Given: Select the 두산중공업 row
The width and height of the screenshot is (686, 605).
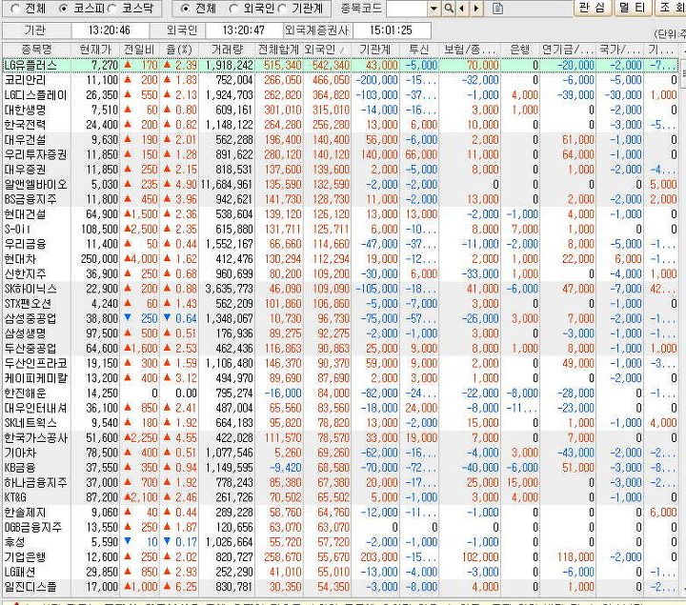Looking at the screenshot, I should point(340,348).
